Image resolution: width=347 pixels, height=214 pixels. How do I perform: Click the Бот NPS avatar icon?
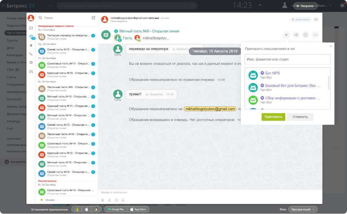click(253, 75)
